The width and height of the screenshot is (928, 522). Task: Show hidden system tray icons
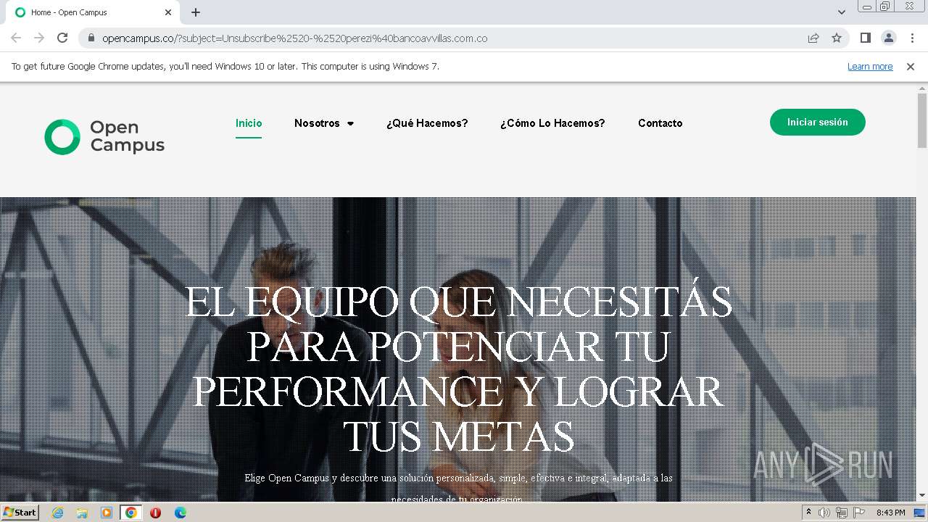tap(808, 513)
